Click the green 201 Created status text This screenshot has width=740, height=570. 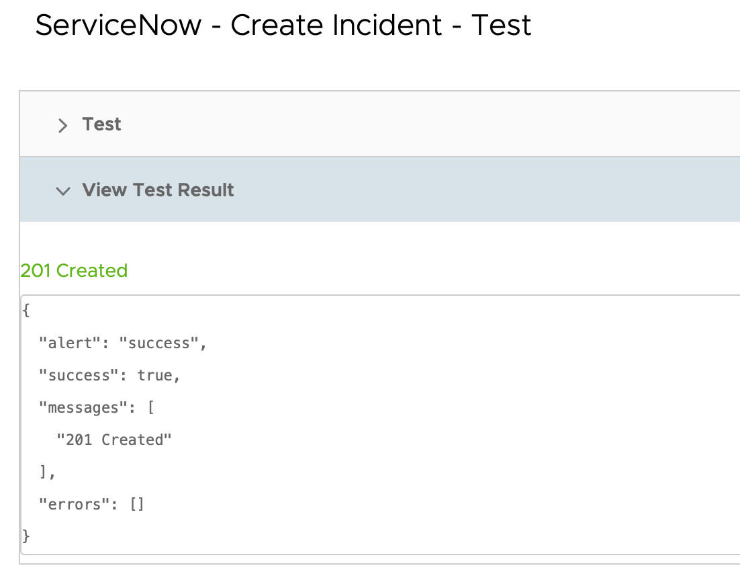click(x=74, y=270)
